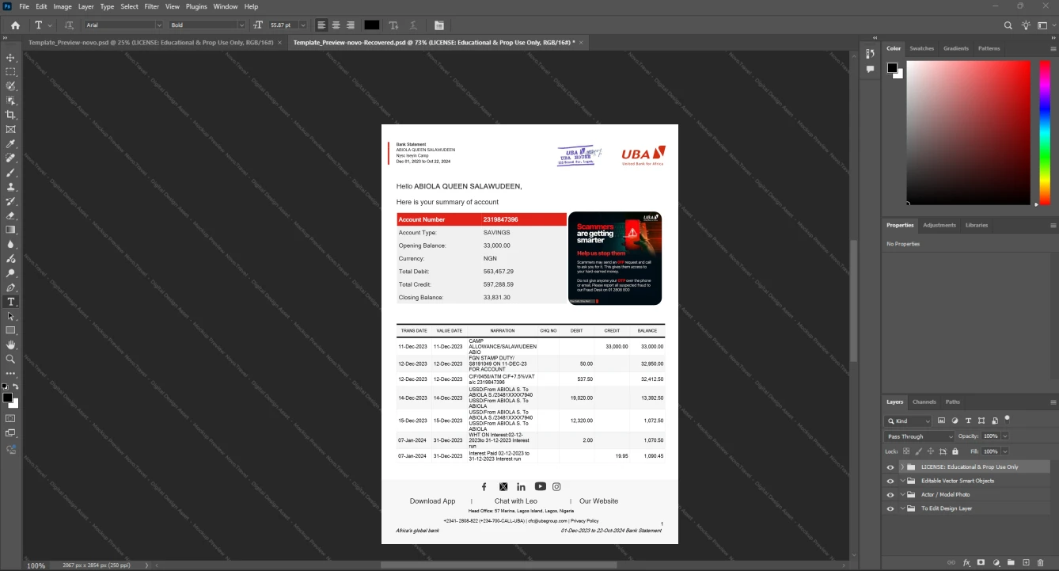Toggle text orientation icon in options bar

pyautogui.click(x=69, y=25)
